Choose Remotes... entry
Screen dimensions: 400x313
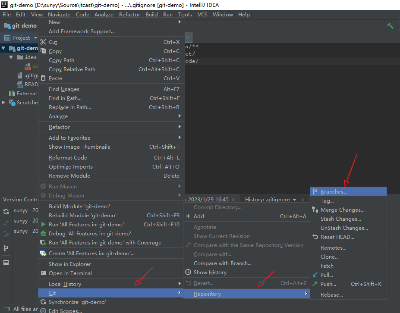point(349,248)
